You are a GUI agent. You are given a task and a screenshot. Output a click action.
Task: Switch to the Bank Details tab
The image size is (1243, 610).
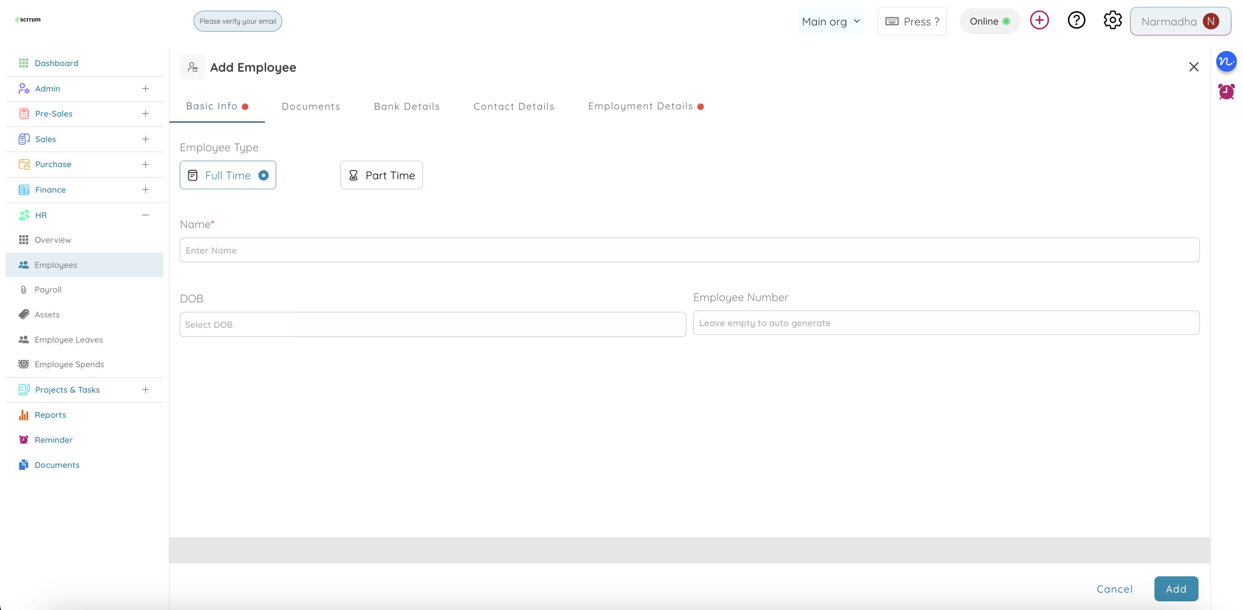[407, 107]
